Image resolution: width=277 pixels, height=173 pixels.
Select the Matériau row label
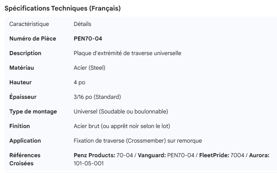pos(21,68)
